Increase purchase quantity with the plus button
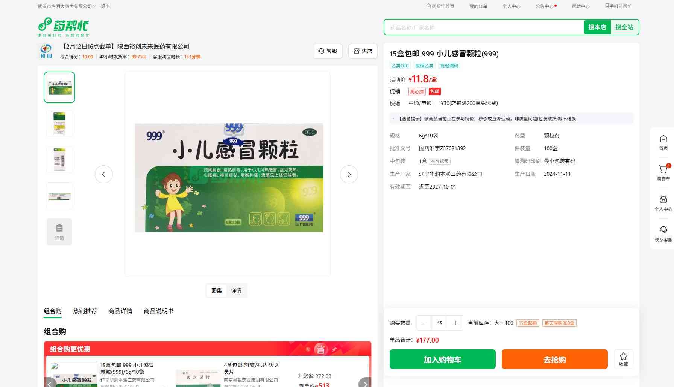 pos(455,323)
